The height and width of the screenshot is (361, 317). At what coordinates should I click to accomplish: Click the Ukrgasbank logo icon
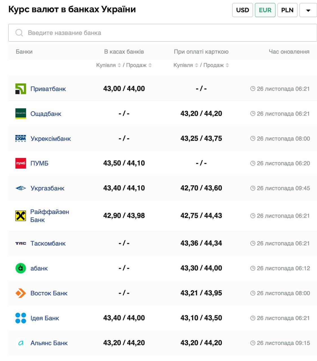[21, 188]
